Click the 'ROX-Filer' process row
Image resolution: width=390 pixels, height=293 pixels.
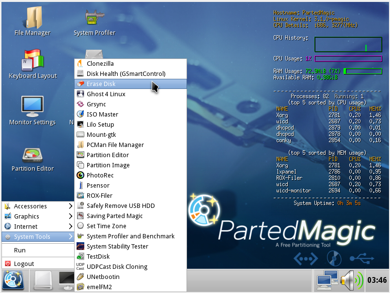point(328,178)
